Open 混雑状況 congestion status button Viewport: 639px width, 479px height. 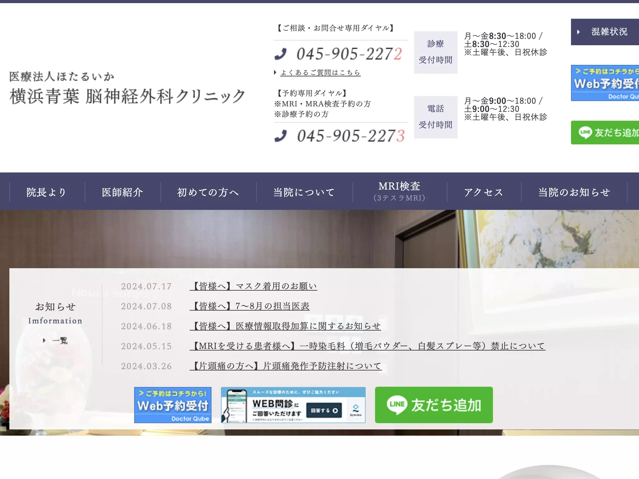(605, 32)
